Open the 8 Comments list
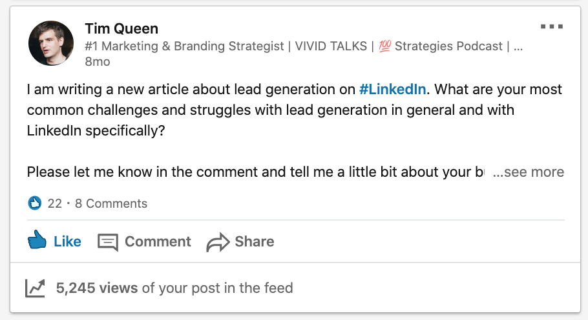The height and width of the screenshot is (320, 588). (x=111, y=204)
